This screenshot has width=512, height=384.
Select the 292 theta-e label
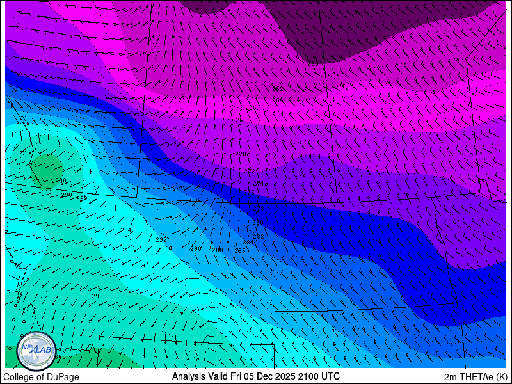(161, 239)
